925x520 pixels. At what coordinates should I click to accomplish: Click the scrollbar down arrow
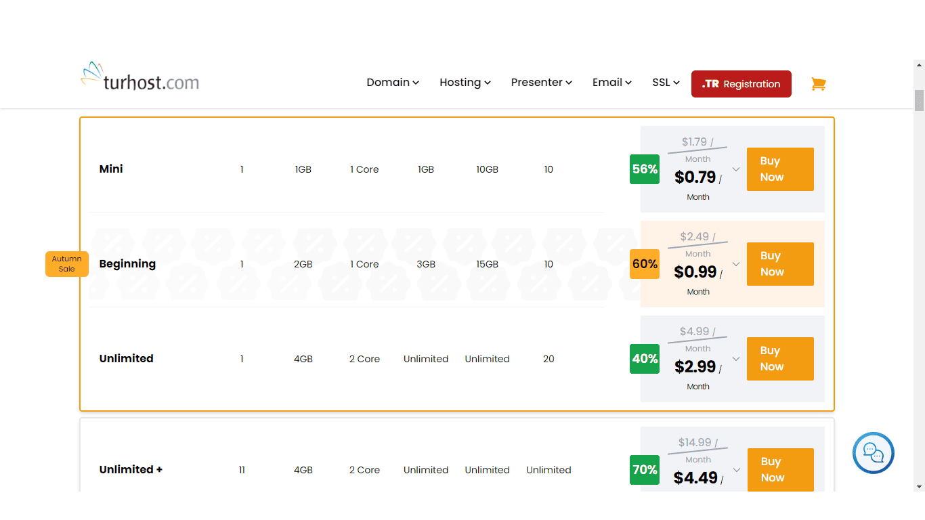tap(919, 486)
